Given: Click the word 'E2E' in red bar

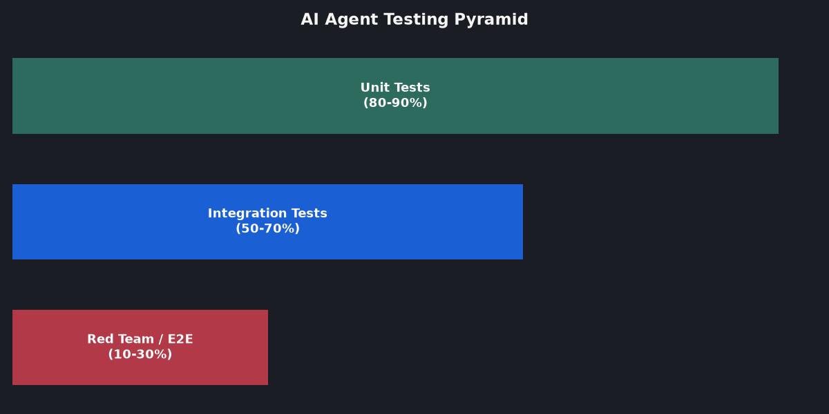Looking at the screenshot, I should [x=180, y=339].
